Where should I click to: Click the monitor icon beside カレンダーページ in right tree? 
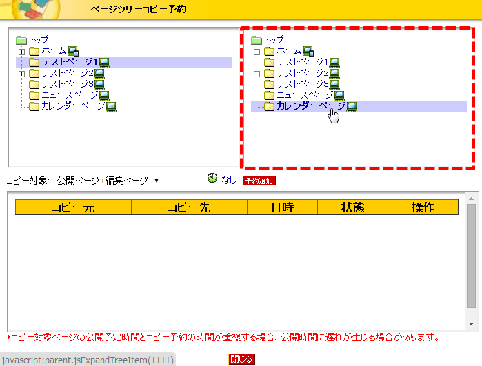[352, 107]
